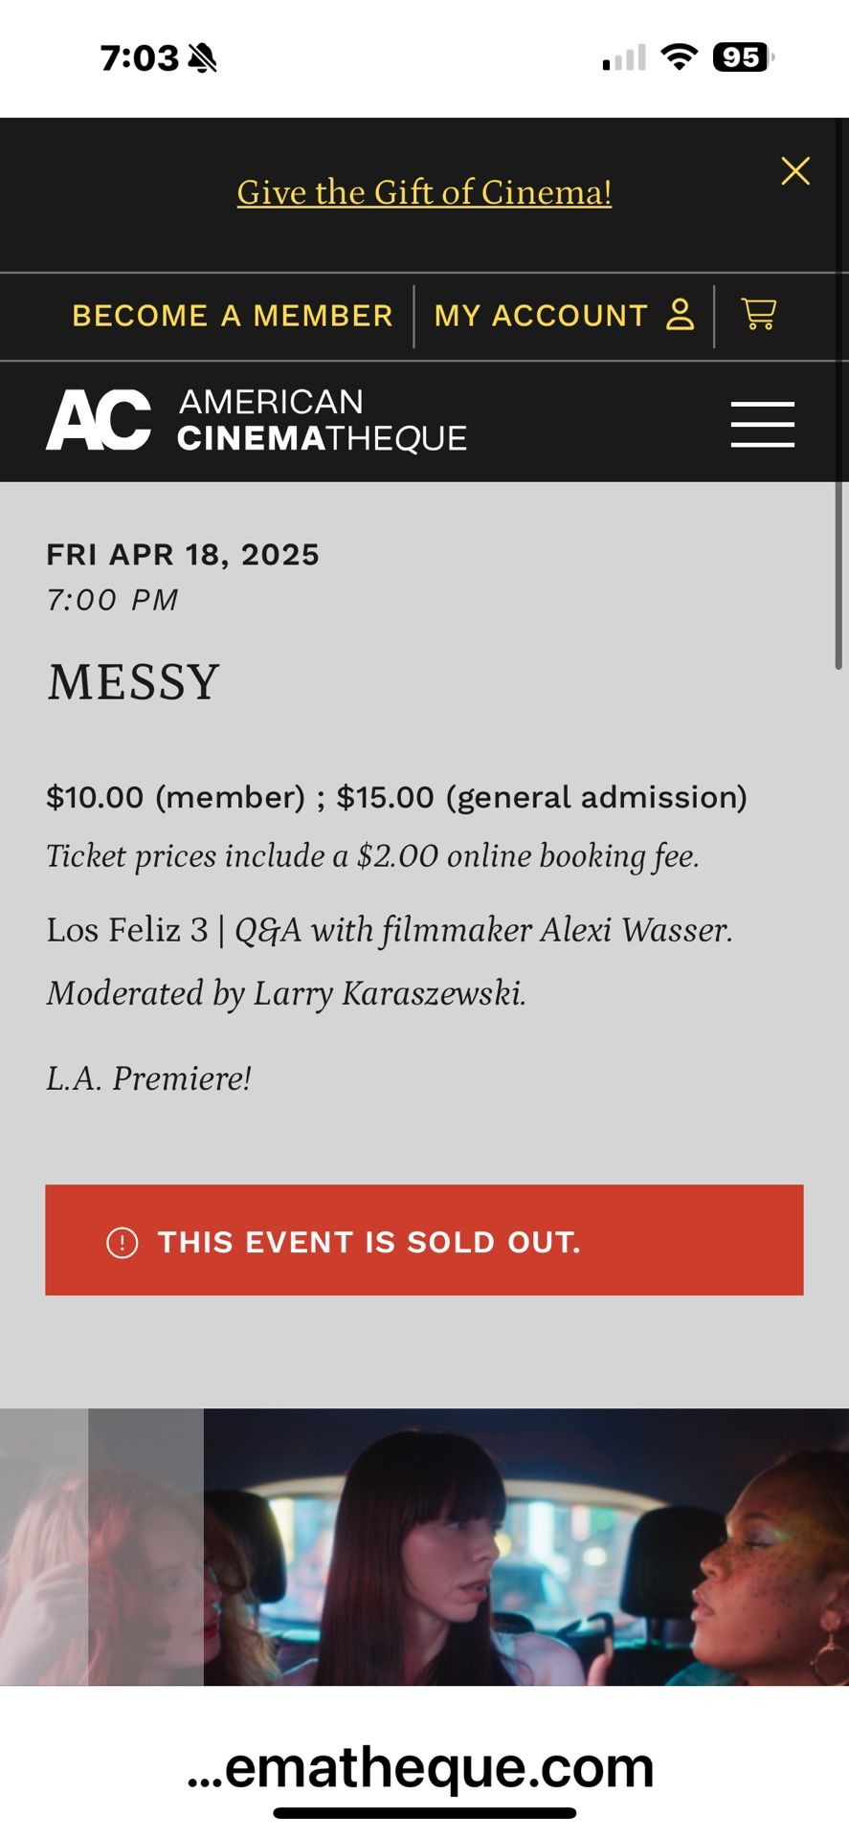Click the My Account person icon
This screenshot has width=849, height=1837.
pos(681,315)
